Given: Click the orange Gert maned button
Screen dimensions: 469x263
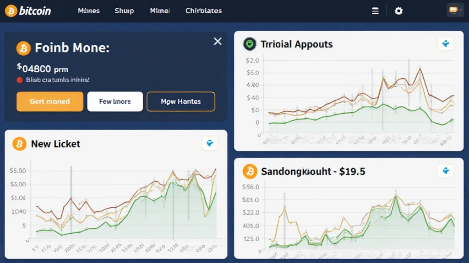Looking at the screenshot, I should tap(50, 101).
